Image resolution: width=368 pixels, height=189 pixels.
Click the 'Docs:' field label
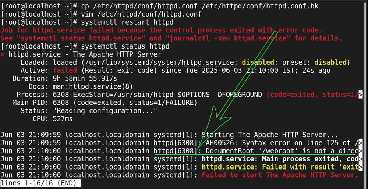click(39, 87)
